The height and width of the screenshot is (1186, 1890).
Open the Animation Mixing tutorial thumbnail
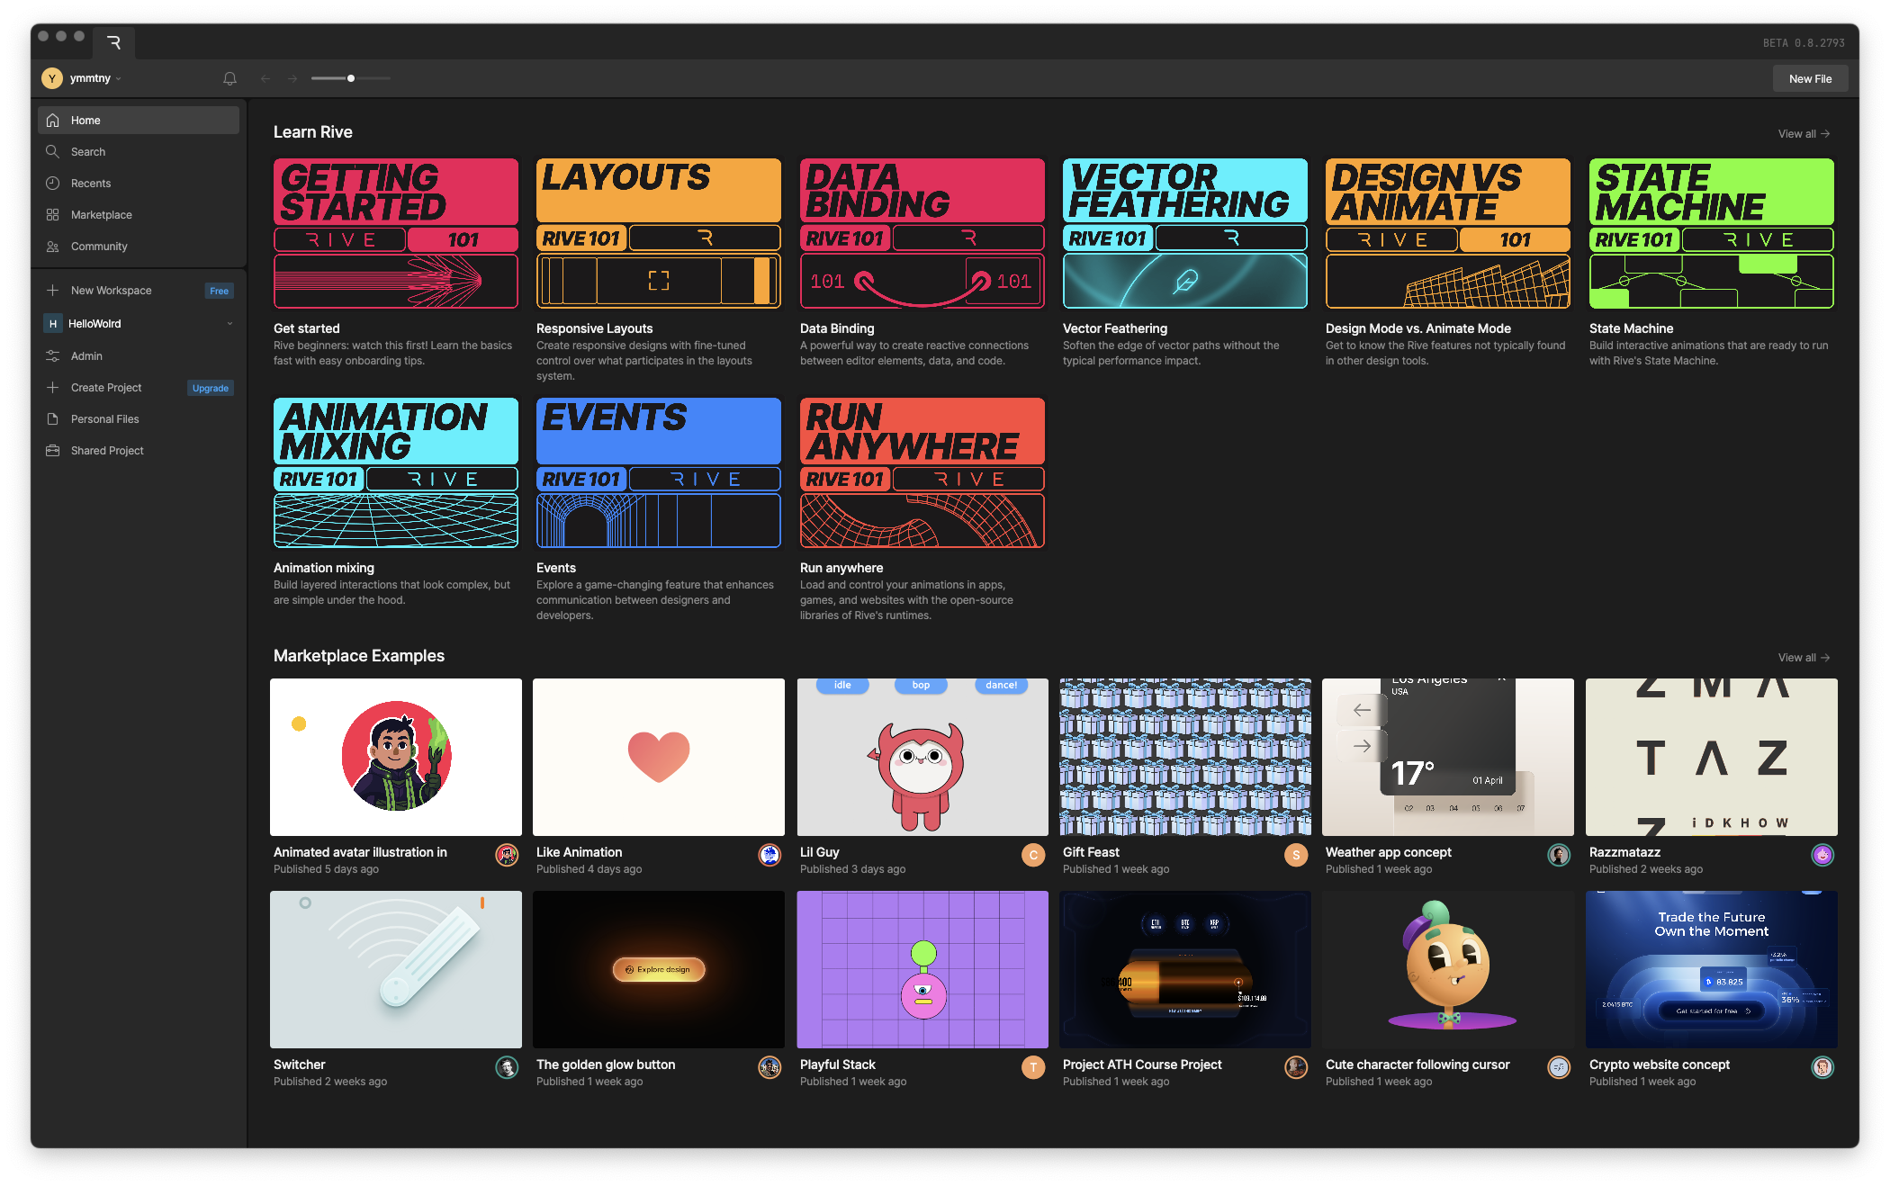tap(396, 472)
